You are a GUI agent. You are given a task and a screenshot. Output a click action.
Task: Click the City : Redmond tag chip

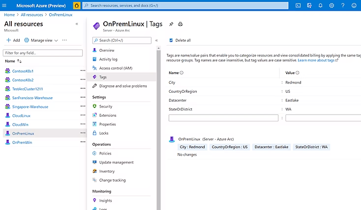pos(192,147)
